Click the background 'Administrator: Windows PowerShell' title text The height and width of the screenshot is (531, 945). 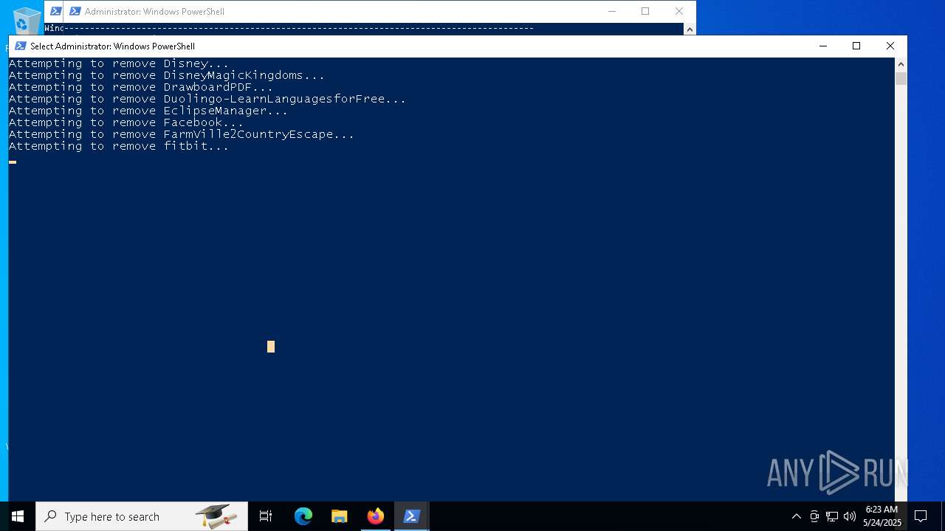pyautogui.click(x=154, y=11)
